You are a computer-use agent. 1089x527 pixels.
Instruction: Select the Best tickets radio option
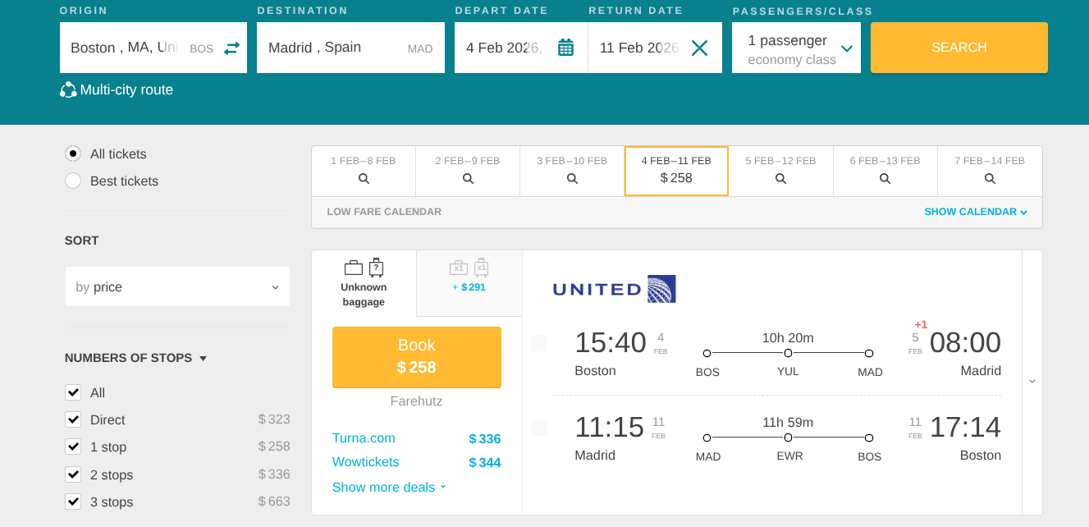coord(73,181)
